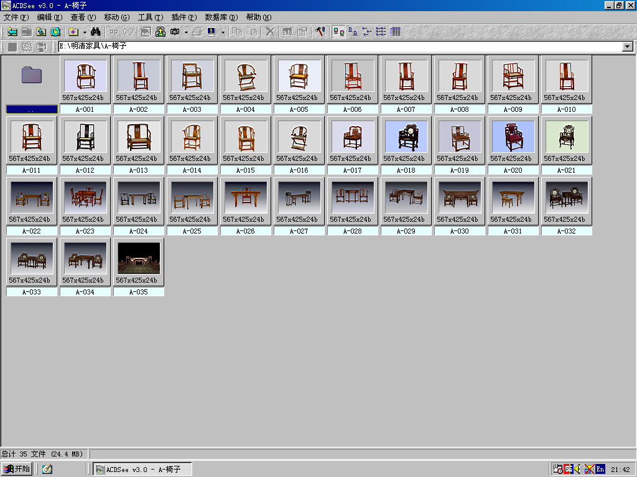637x477 pixels.
Task: Click ACDSee v3.0 taskbar button
Action: 142,469
